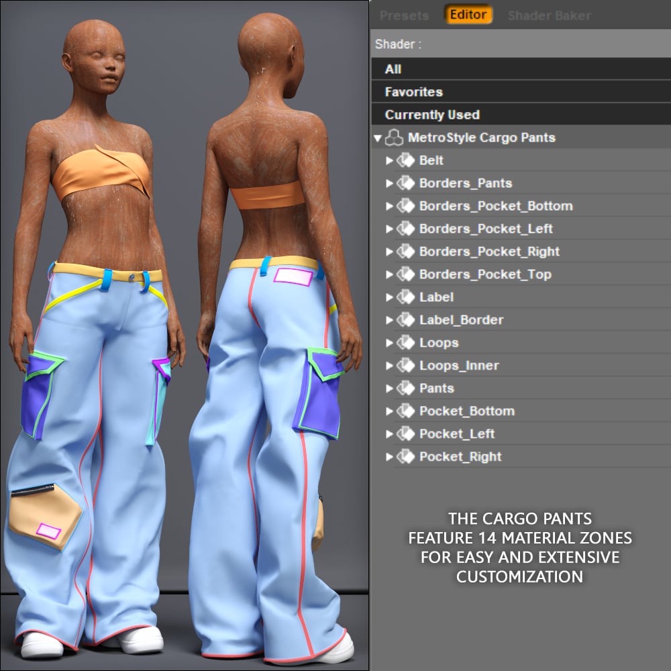Screen dimensions: 671x671
Task: Click the Pocket_Bottom surface icon
Action: pyautogui.click(x=406, y=411)
